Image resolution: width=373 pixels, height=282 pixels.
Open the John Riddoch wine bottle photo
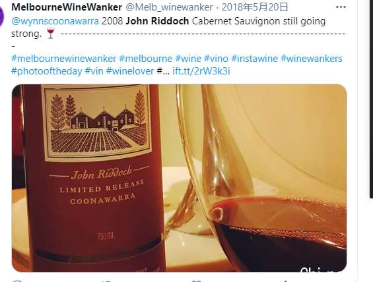pyautogui.click(x=179, y=178)
